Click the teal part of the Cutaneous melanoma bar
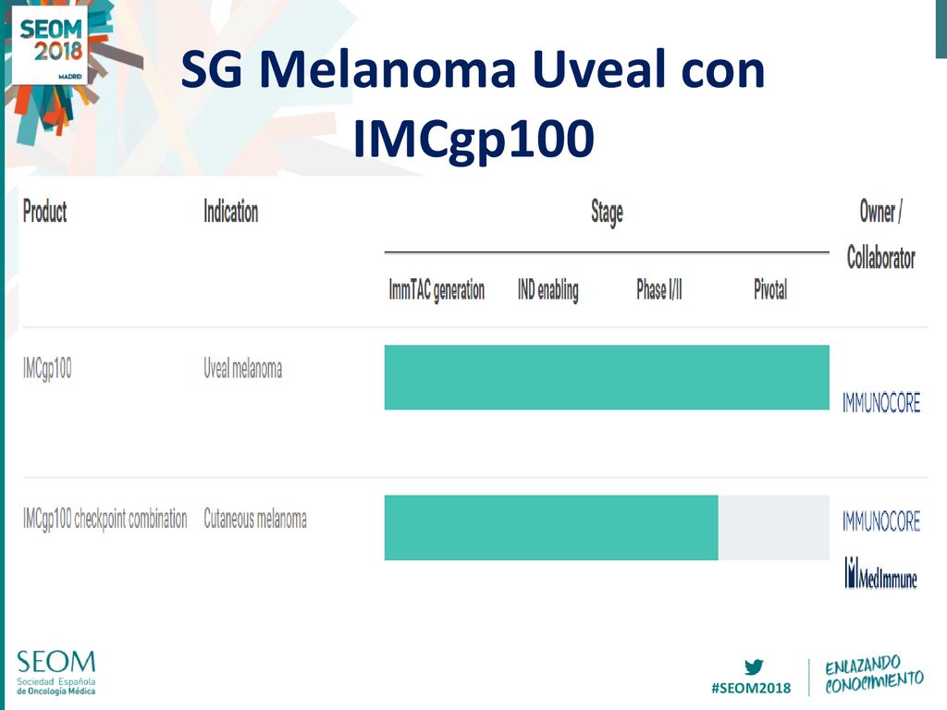Image resolution: width=947 pixels, height=710 pixels. click(551, 528)
